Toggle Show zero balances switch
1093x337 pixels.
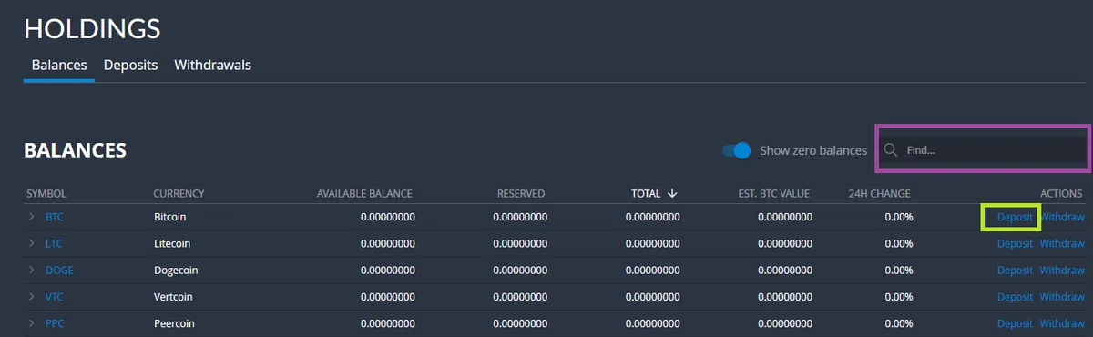(x=736, y=150)
